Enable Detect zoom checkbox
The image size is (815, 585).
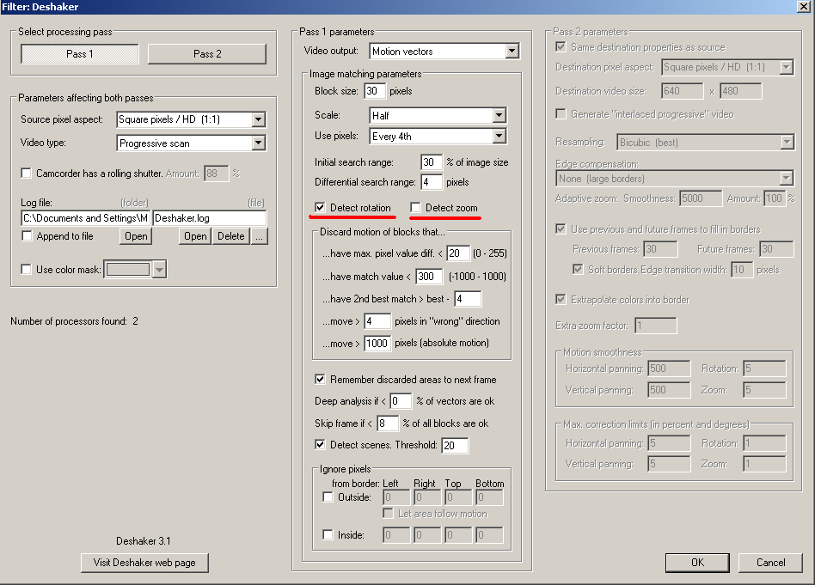(415, 207)
